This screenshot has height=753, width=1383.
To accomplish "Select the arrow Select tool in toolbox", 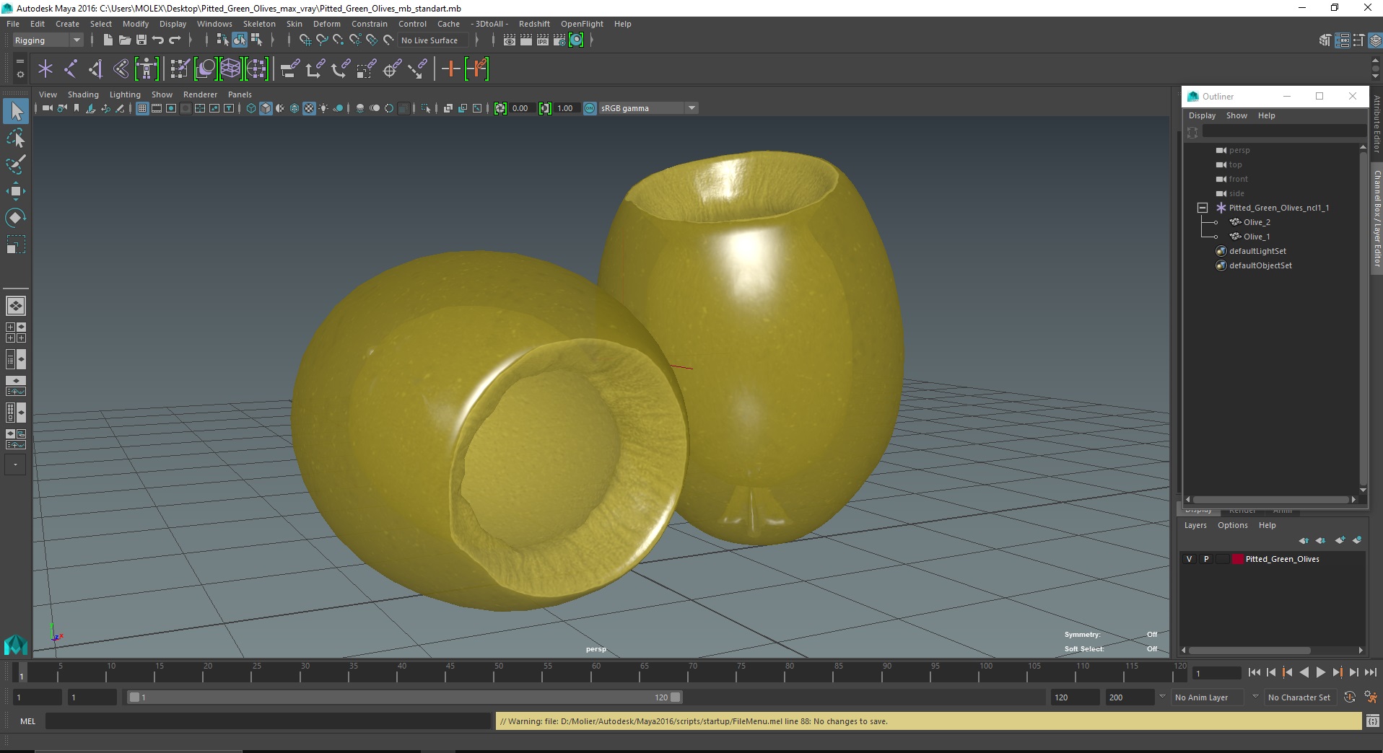I will coord(16,111).
